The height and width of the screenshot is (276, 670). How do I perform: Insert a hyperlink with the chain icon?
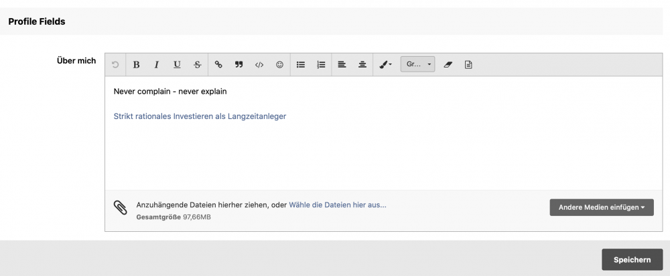[218, 65]
